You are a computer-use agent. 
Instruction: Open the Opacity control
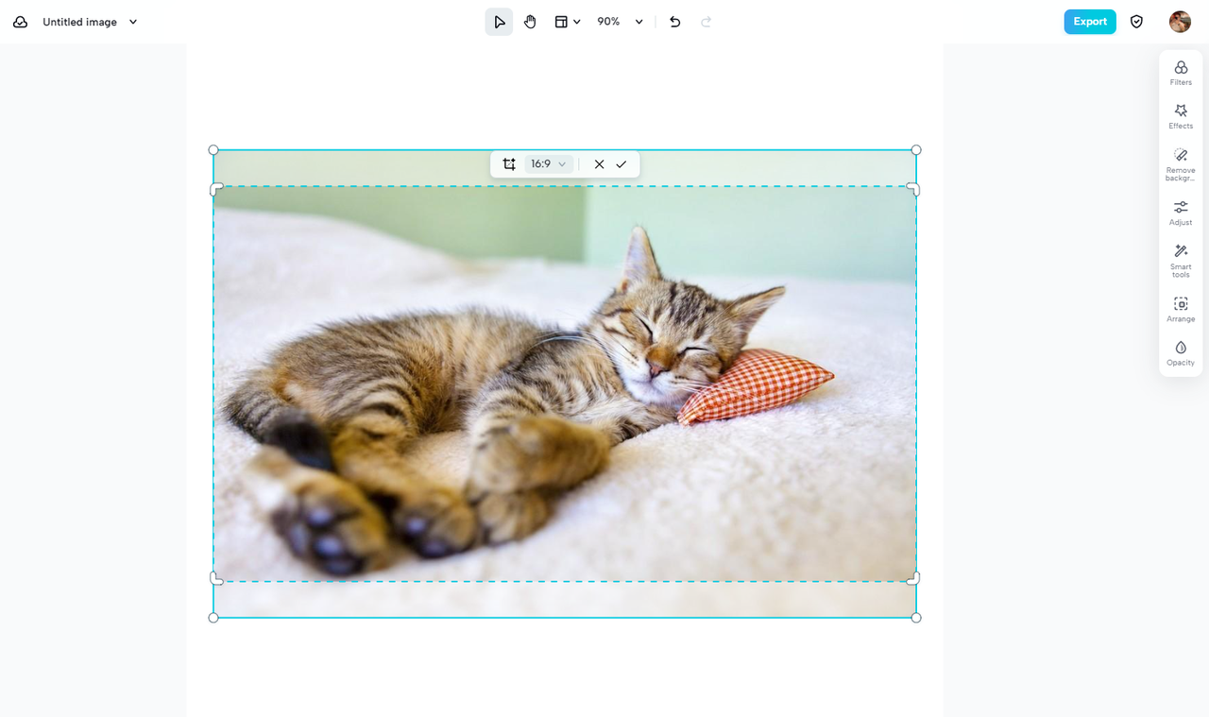click(1180, 353)
